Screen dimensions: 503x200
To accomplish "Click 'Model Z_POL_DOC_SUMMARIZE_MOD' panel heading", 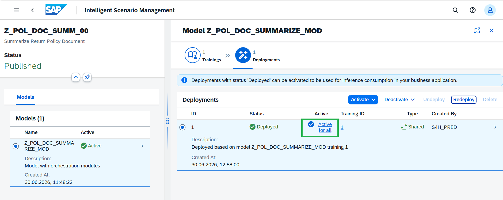I will pos(252,31).
